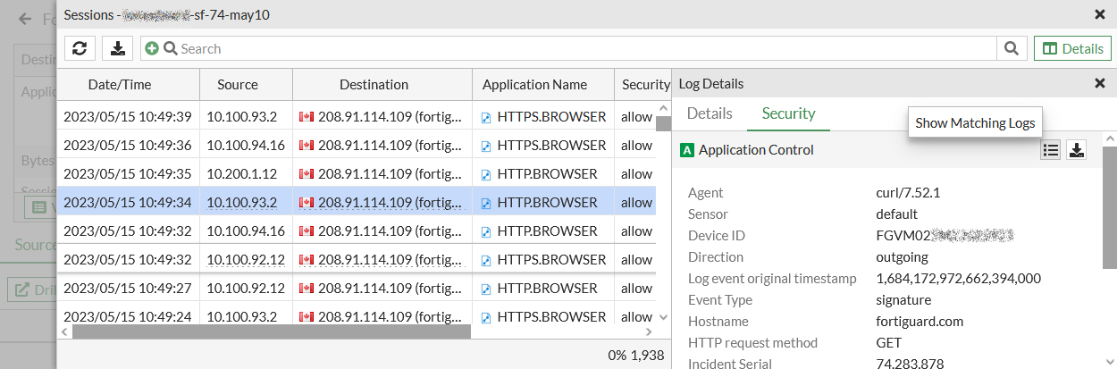This screenshot has height=369, width=1117.
Task: Click the horizontal scrollbar of the table
Action: pos(268,331)
